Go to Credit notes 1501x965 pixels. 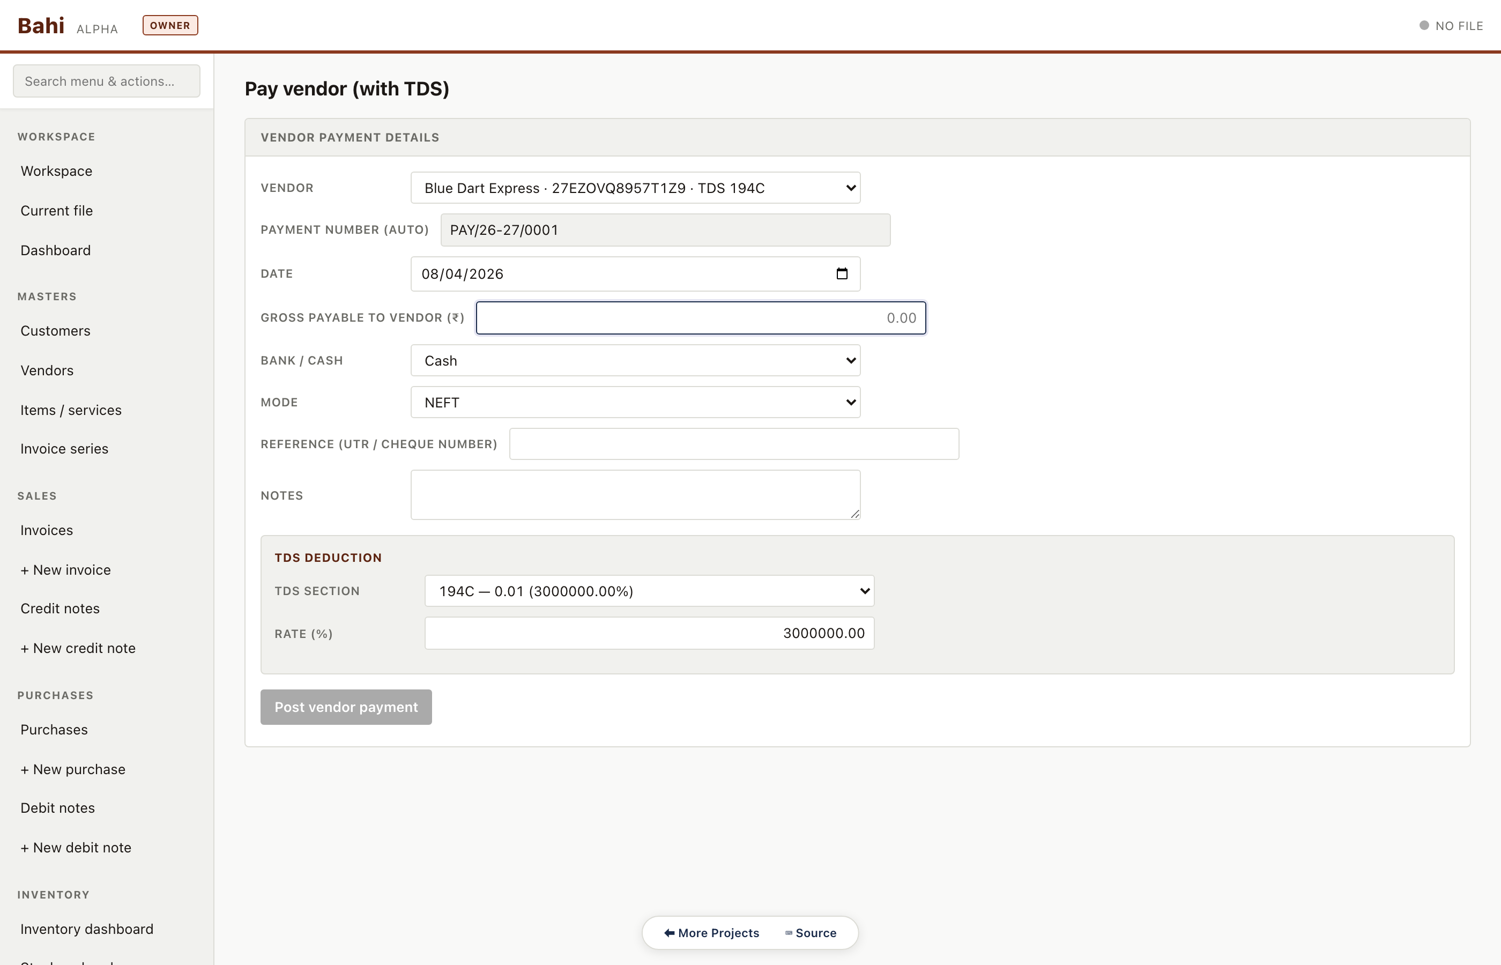[x=60, y=608]
